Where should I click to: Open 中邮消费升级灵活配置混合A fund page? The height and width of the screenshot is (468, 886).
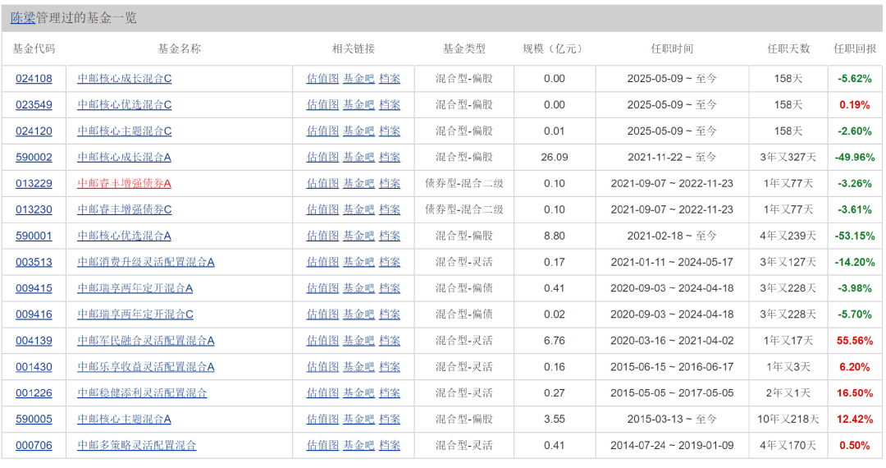point(145,263)
